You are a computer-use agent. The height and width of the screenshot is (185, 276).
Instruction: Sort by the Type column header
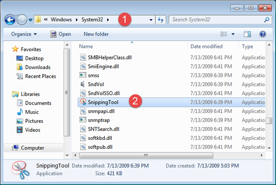click(x=247, y=46)
